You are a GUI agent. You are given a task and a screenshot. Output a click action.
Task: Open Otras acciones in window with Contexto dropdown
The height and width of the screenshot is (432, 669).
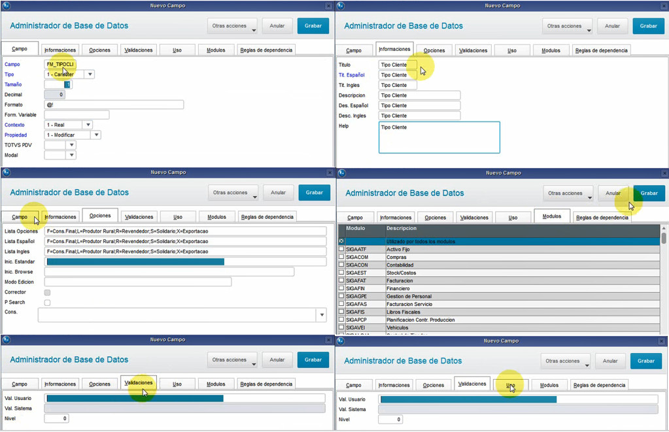[233, 26]
